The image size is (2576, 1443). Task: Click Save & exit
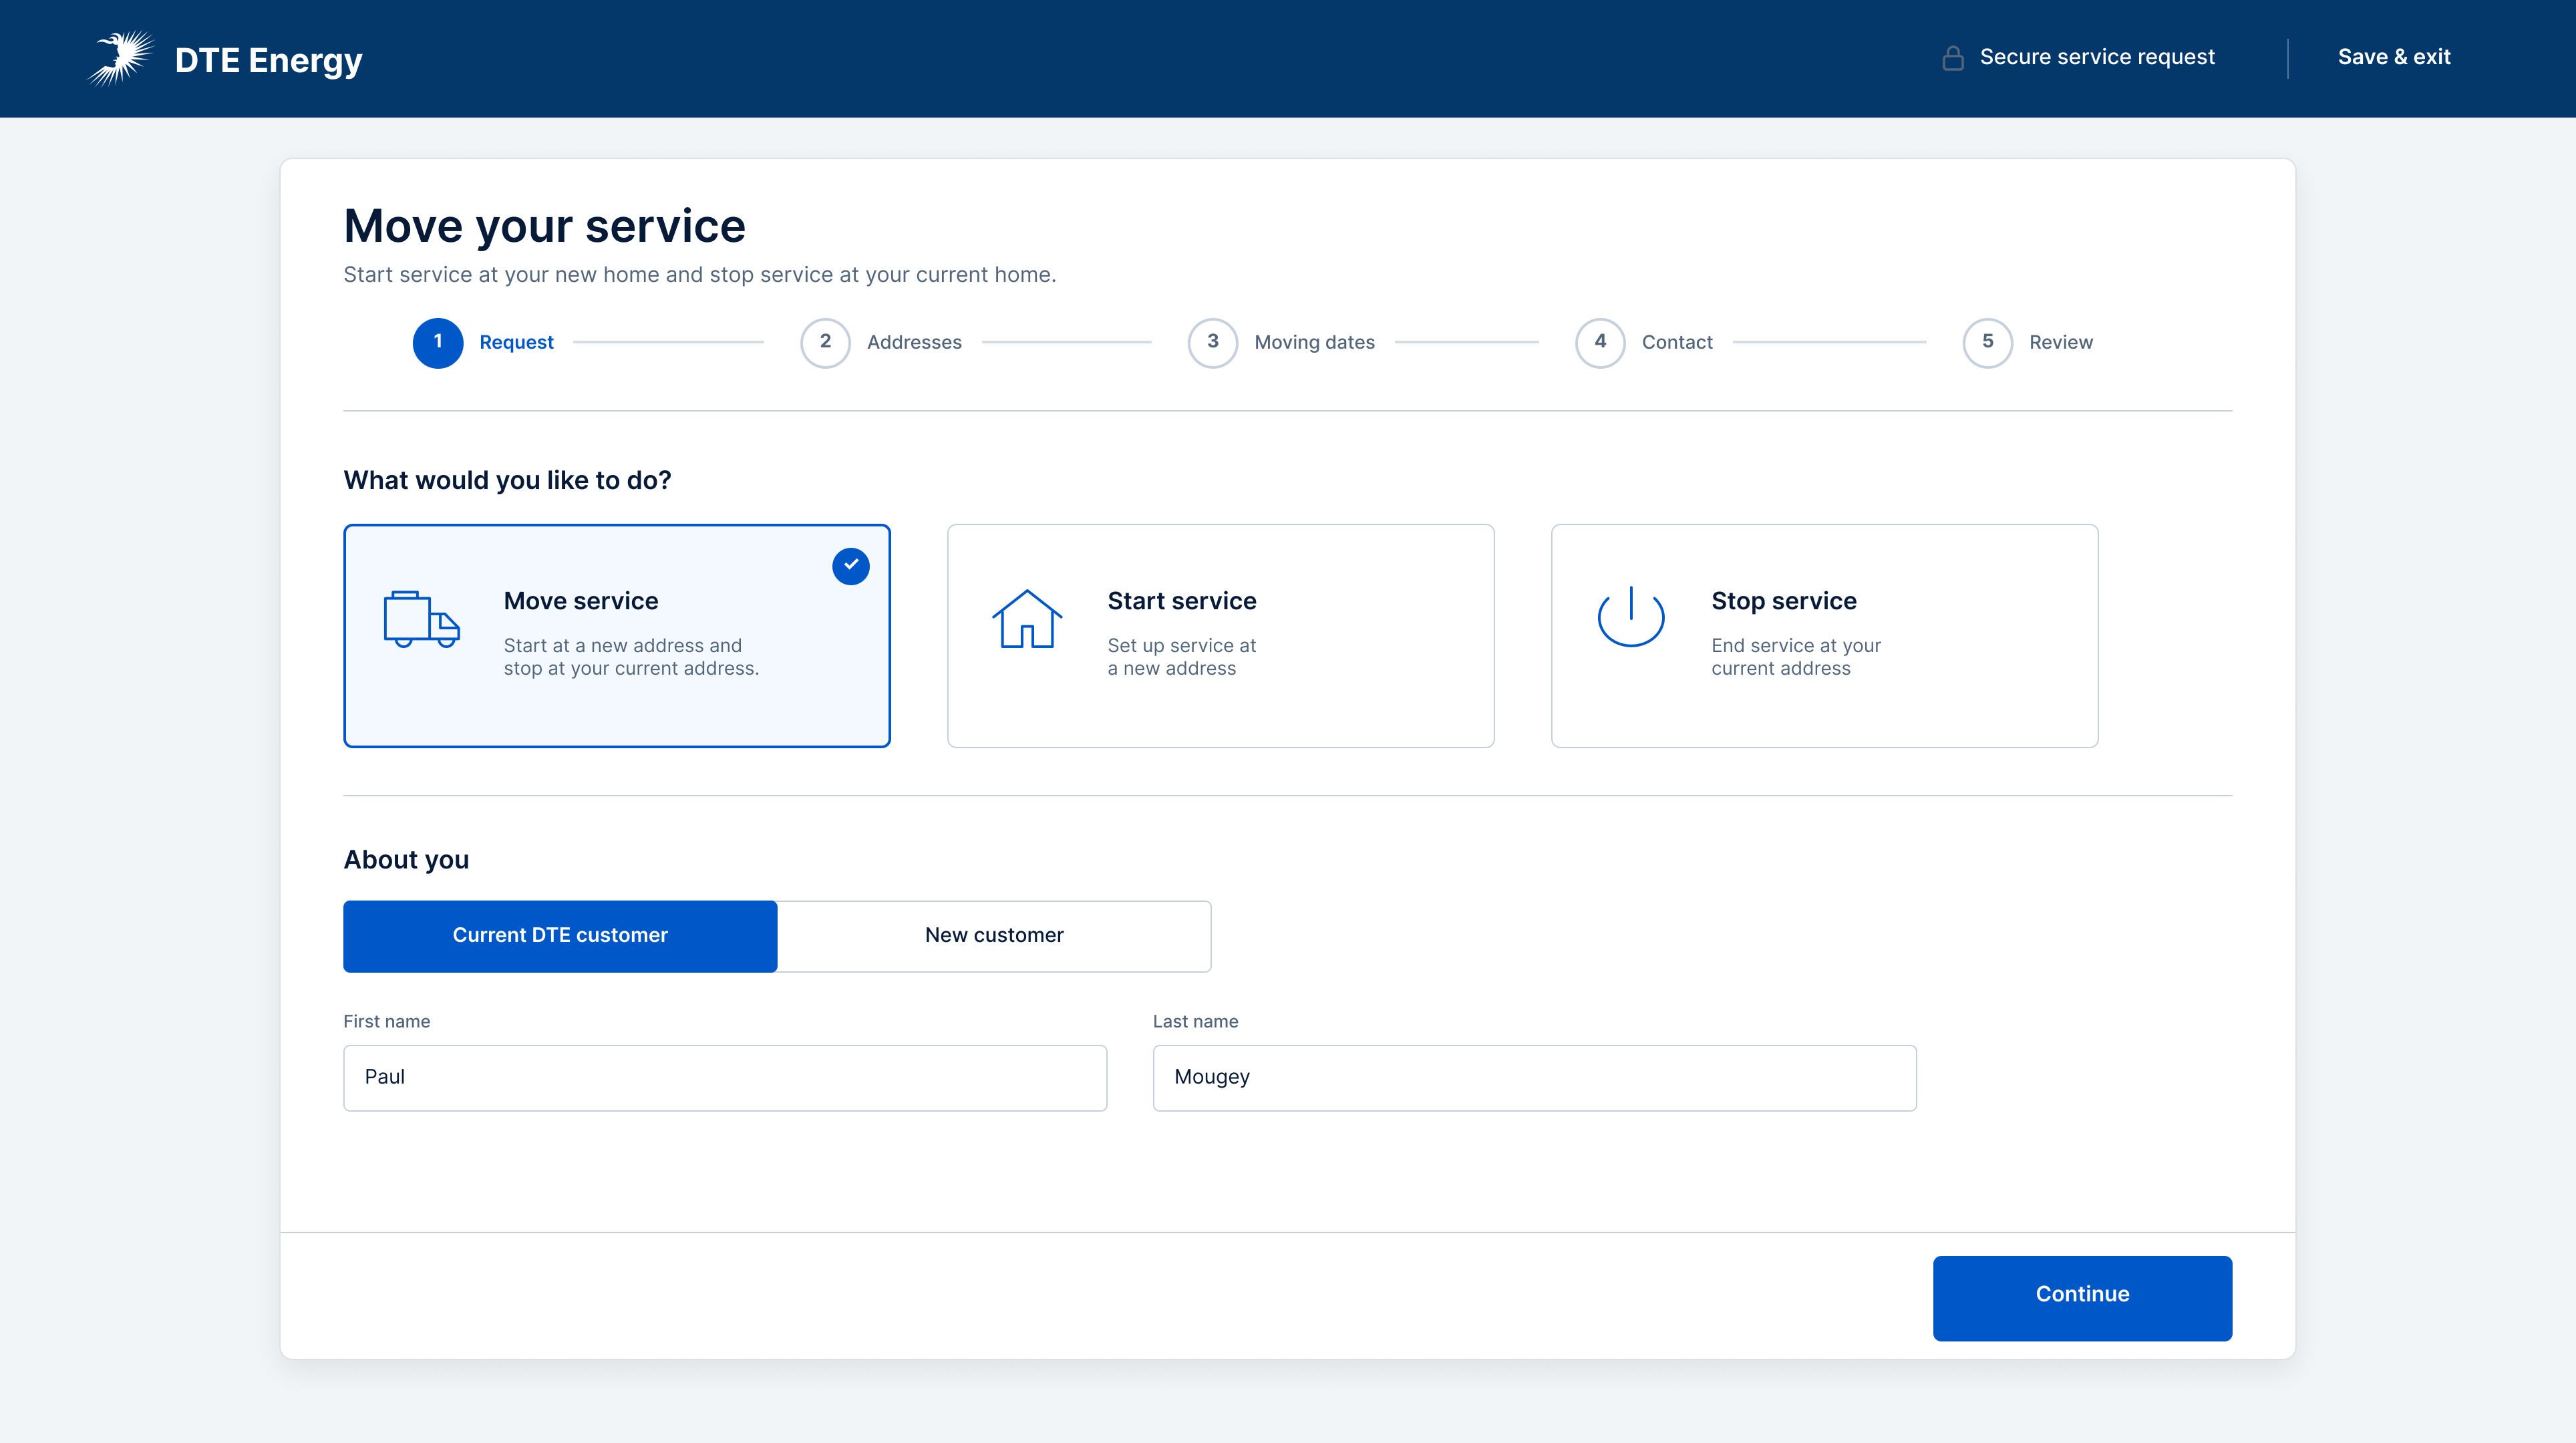coord(2394,57)
